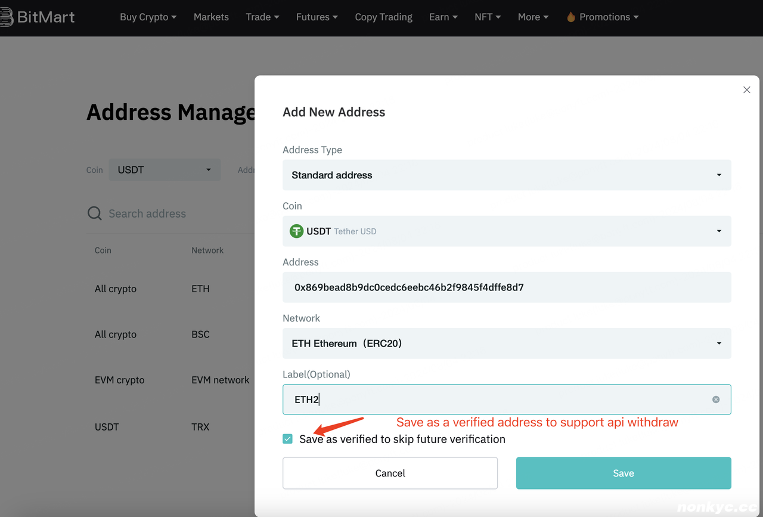
Task: Click the Cancel button
Action: pos(390,473)
